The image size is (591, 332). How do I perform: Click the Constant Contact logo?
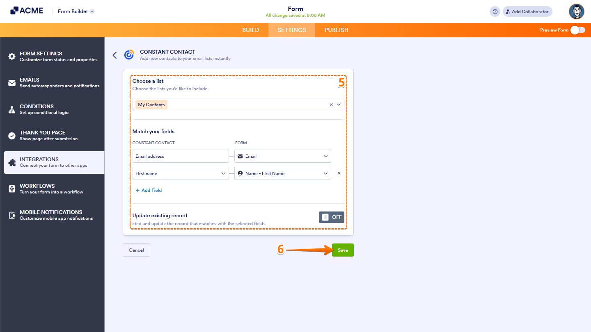click(129, 55)
